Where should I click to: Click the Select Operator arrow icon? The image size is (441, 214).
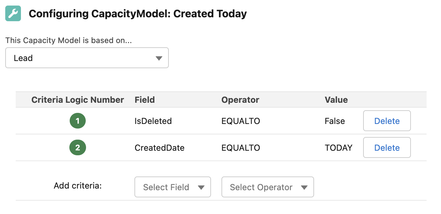tap(304, 188)
